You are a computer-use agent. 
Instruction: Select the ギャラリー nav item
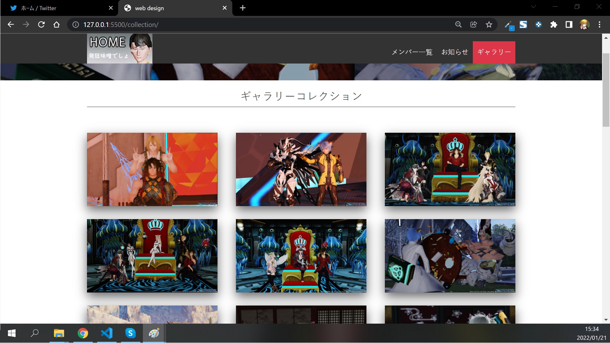[494, 52]
